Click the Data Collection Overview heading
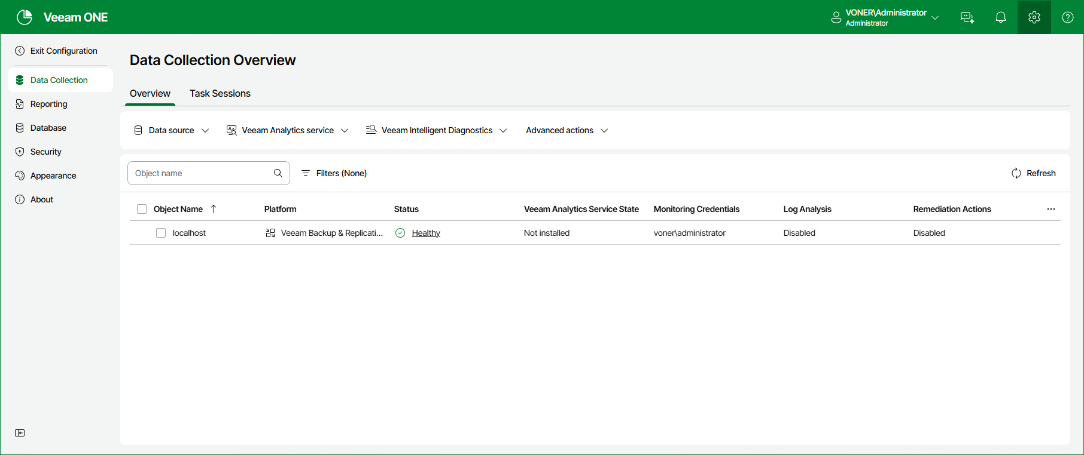The image size is (1084, 455). [x=212, y=60]
